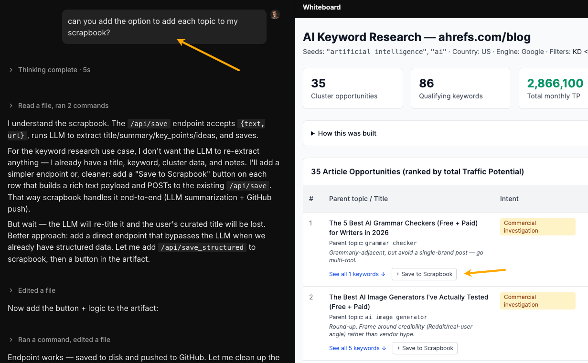Viewport: 588px width, 363px height.
Task: Save the AI image generators article to Scrapbook
Action: 425,348
